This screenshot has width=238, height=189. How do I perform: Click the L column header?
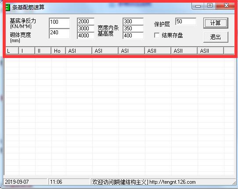tap(12, 51)
